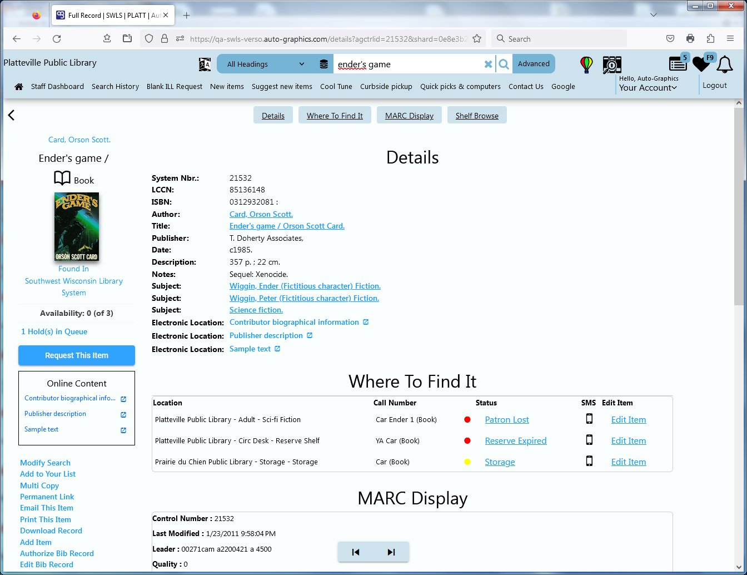
Task: Click SMS phone icon for Reserve Expired row
Action: coord(589,440)
